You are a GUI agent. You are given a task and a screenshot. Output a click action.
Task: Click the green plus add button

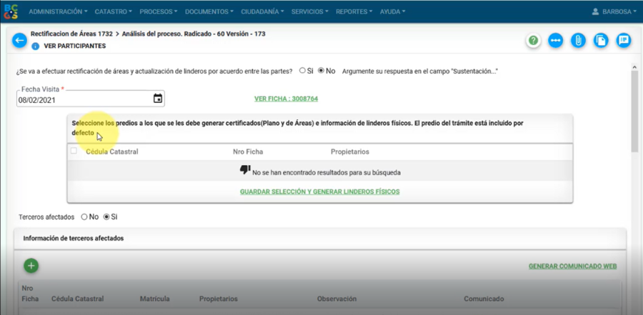coord(31,266)
